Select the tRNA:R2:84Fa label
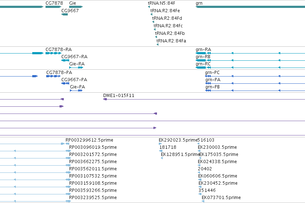This screenshot has width=305, height=203. [171, 41]
